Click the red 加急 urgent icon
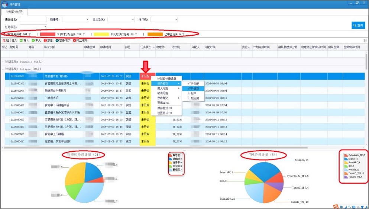Screen dimensions: 369x209 click(x=45, y=40)
